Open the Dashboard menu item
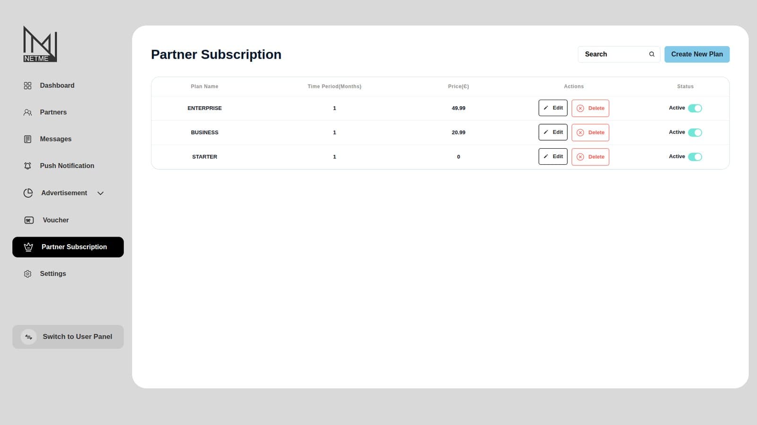 [68, 85]
